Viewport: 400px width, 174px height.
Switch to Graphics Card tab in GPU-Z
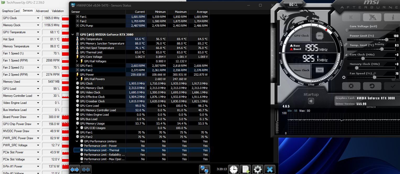click(11, 11)
